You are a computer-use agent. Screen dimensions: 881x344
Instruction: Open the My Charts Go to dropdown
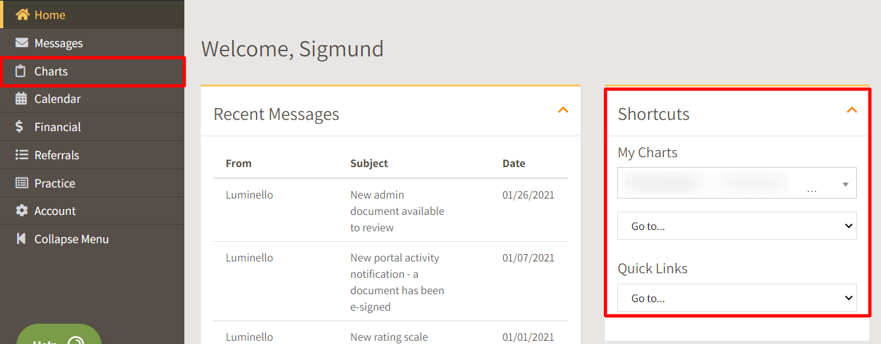[x=737, y=226]
